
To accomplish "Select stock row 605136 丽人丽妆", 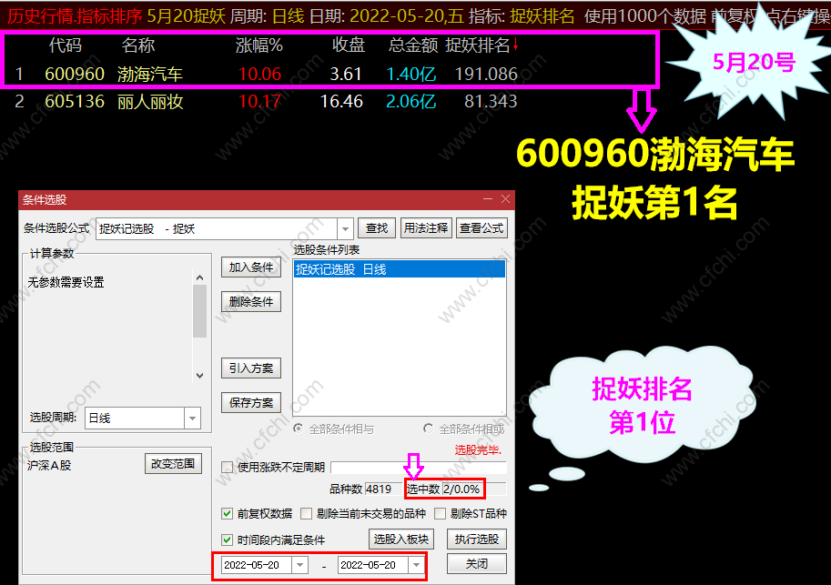I will pyautogui.click(x=265, y=101).
